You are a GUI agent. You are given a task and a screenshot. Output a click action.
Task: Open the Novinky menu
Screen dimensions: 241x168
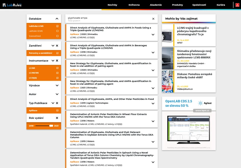click(112, 5)
